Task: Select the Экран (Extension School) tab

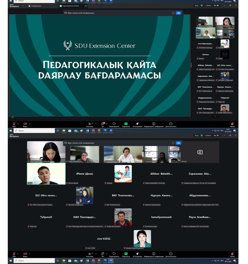Action: point(71,6)
